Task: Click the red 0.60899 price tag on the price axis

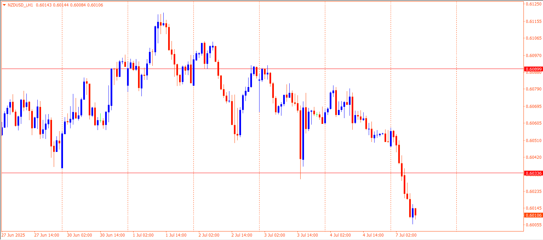Action: 533,69
